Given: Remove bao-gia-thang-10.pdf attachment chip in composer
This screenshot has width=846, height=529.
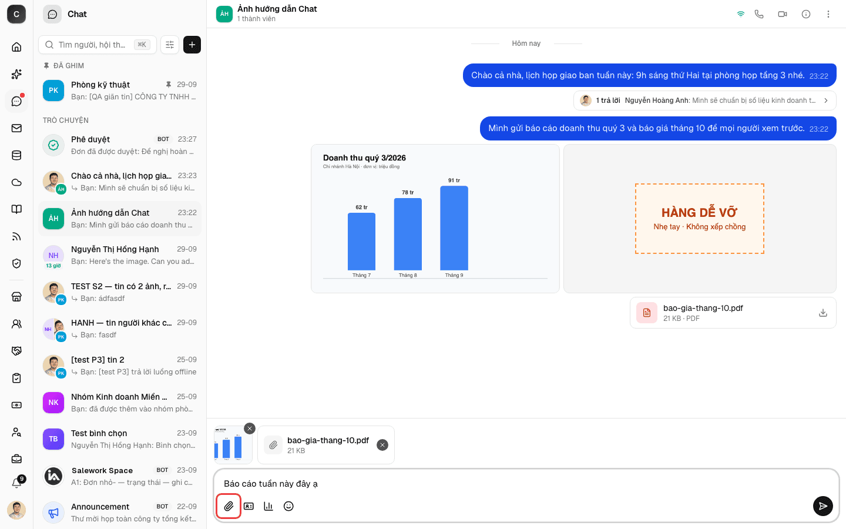Looking at the screenshot, I should click(382, 445).
